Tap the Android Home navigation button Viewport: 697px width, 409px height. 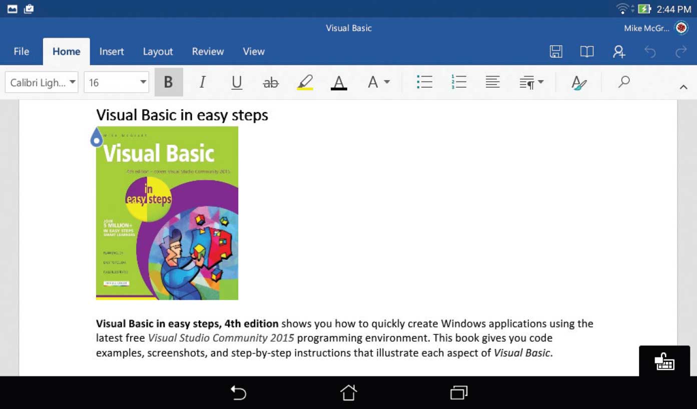[x=348, y=392]
